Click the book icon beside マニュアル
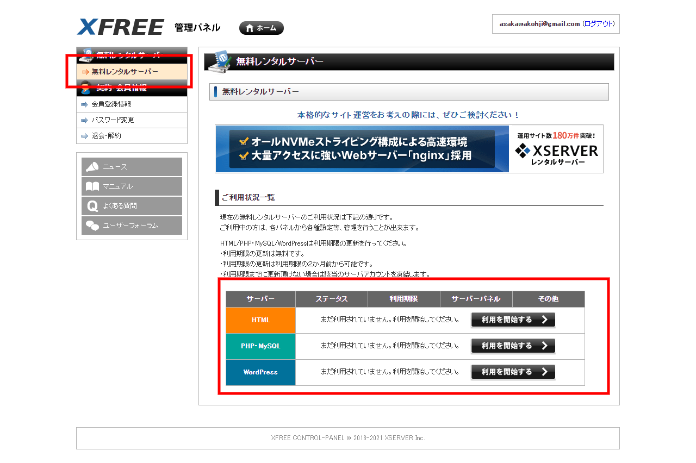696x463 pixels. (x=92, y=186)
